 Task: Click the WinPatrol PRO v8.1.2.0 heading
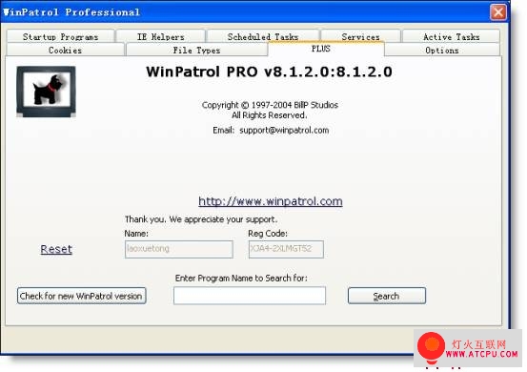click(269, 72)
